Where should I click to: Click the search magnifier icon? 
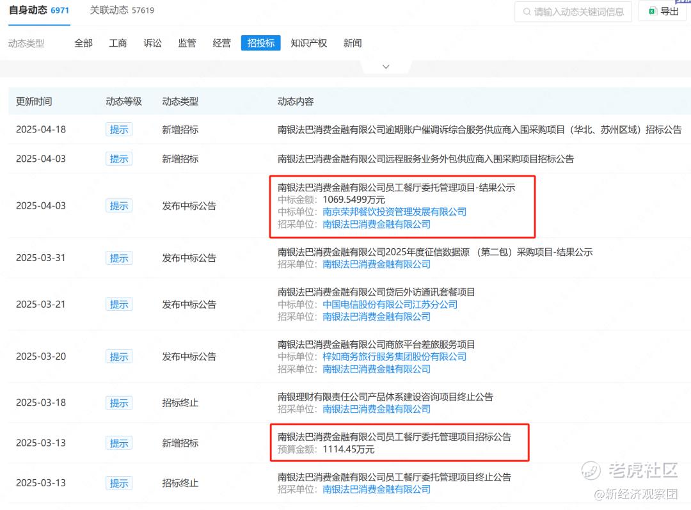(527, 12)
